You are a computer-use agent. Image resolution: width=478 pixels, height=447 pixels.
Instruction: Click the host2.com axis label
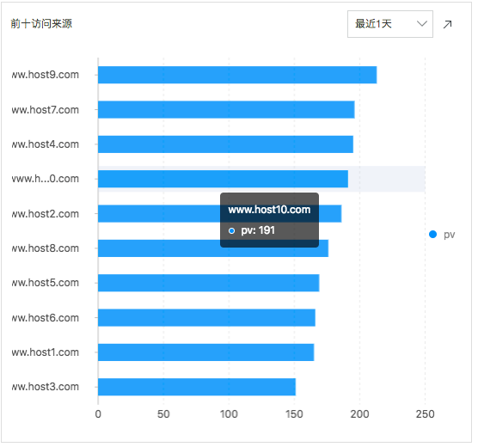pos(46,214)
